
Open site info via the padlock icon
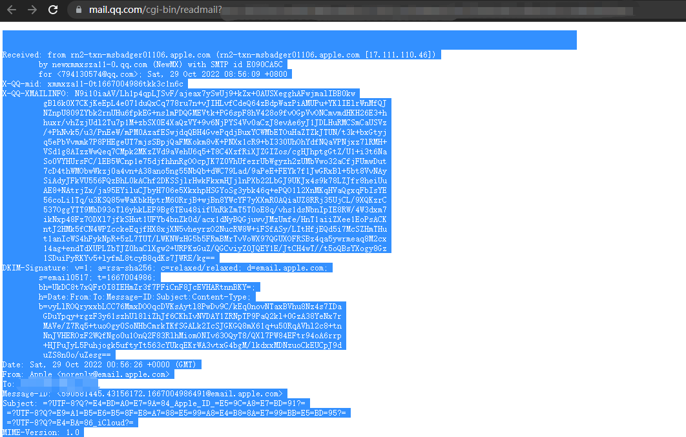(79, 10)
